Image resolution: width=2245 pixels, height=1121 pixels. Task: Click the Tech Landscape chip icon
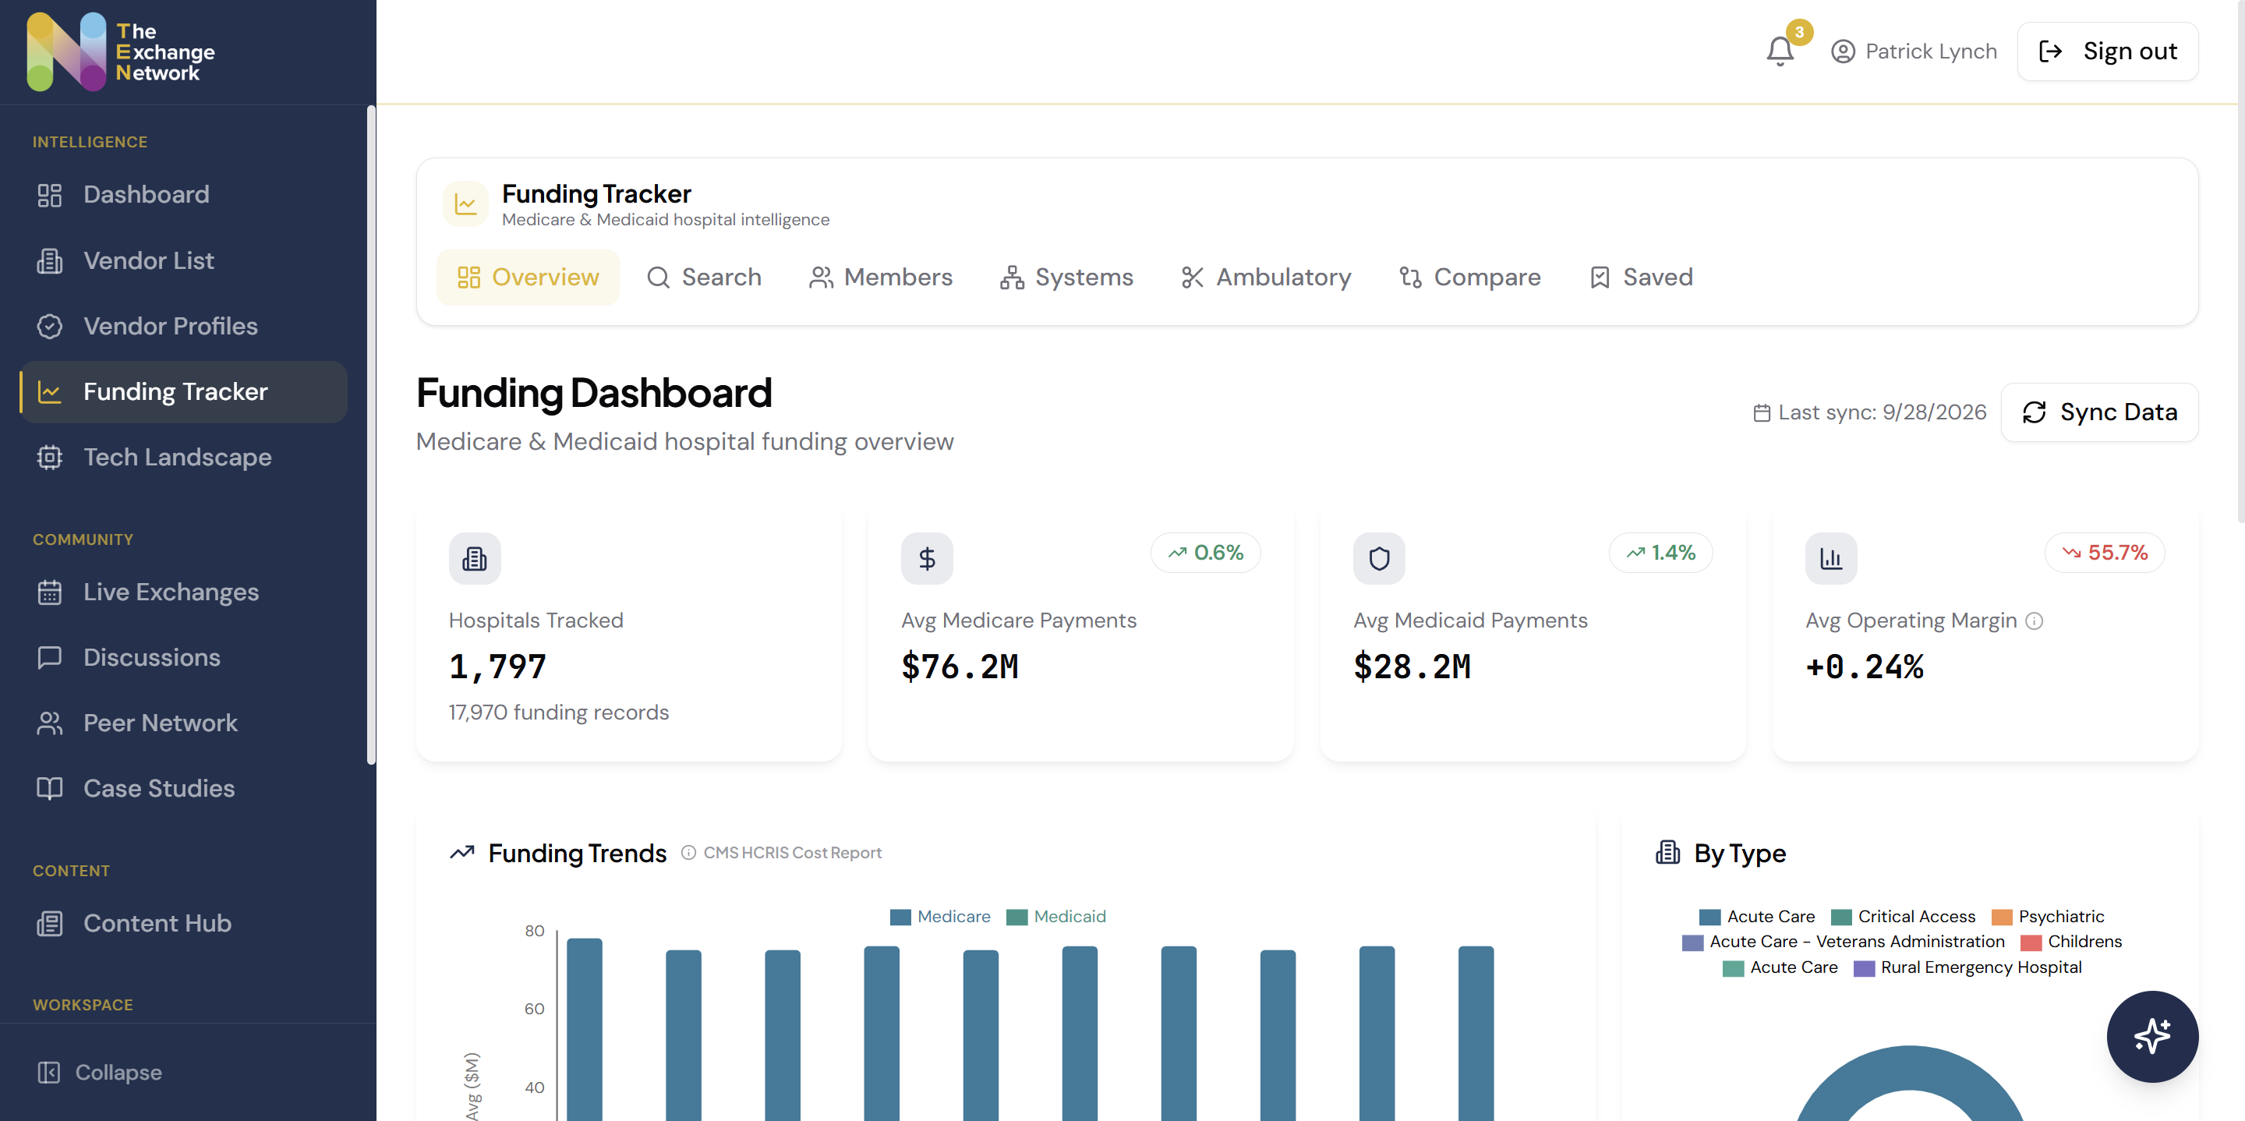50,457
